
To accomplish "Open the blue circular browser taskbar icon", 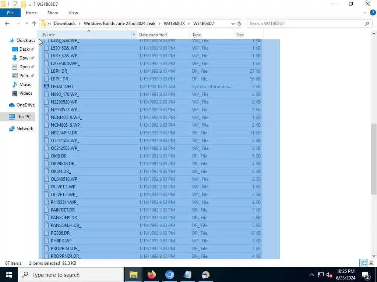I will [169, 275].
